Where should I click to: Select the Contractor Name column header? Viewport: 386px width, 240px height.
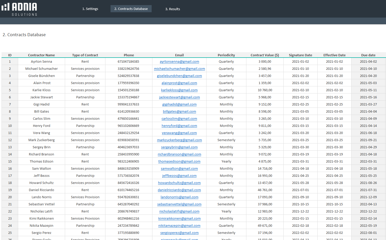click(x=41, y=55)
